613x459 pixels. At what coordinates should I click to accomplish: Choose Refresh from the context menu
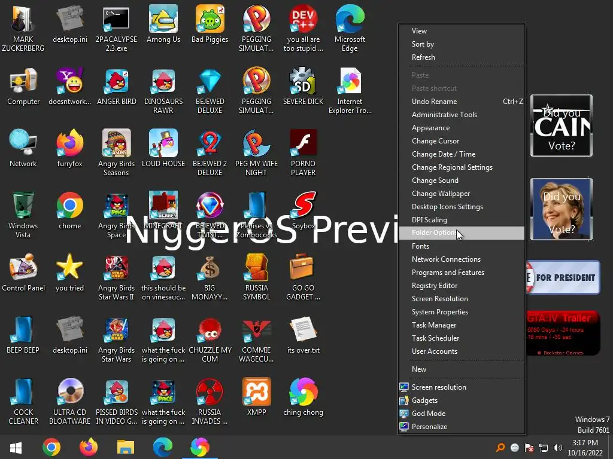tap(462, 57)
